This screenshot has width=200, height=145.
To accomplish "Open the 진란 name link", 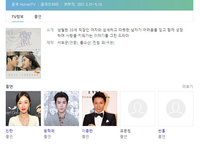I will (9, 131).
